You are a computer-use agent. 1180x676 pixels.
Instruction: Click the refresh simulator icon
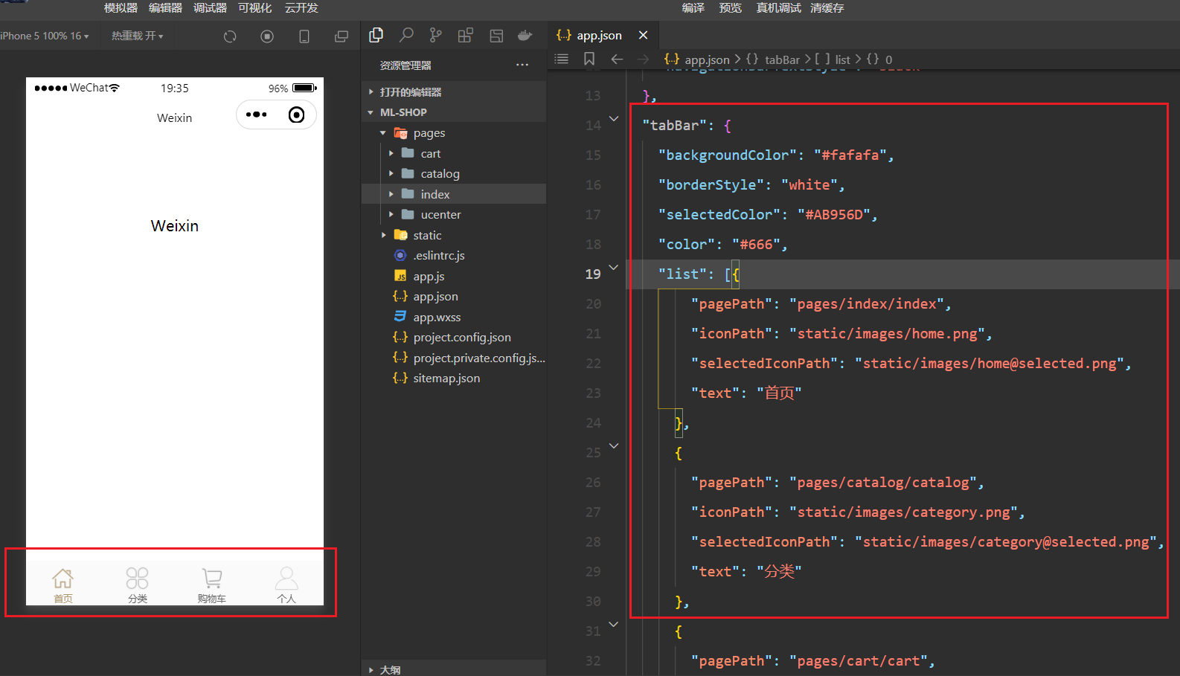(230, 36)
